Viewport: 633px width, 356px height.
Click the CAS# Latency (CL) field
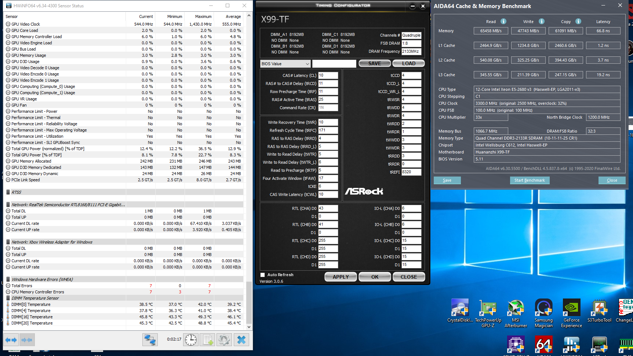328,75
